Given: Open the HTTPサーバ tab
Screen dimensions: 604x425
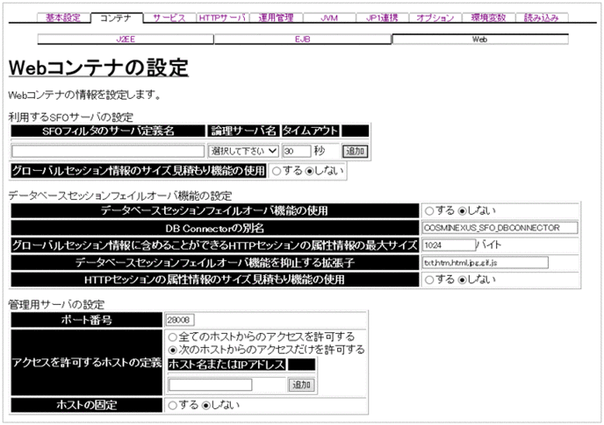Looking at the screenshot, I should (x=222, y=18).
